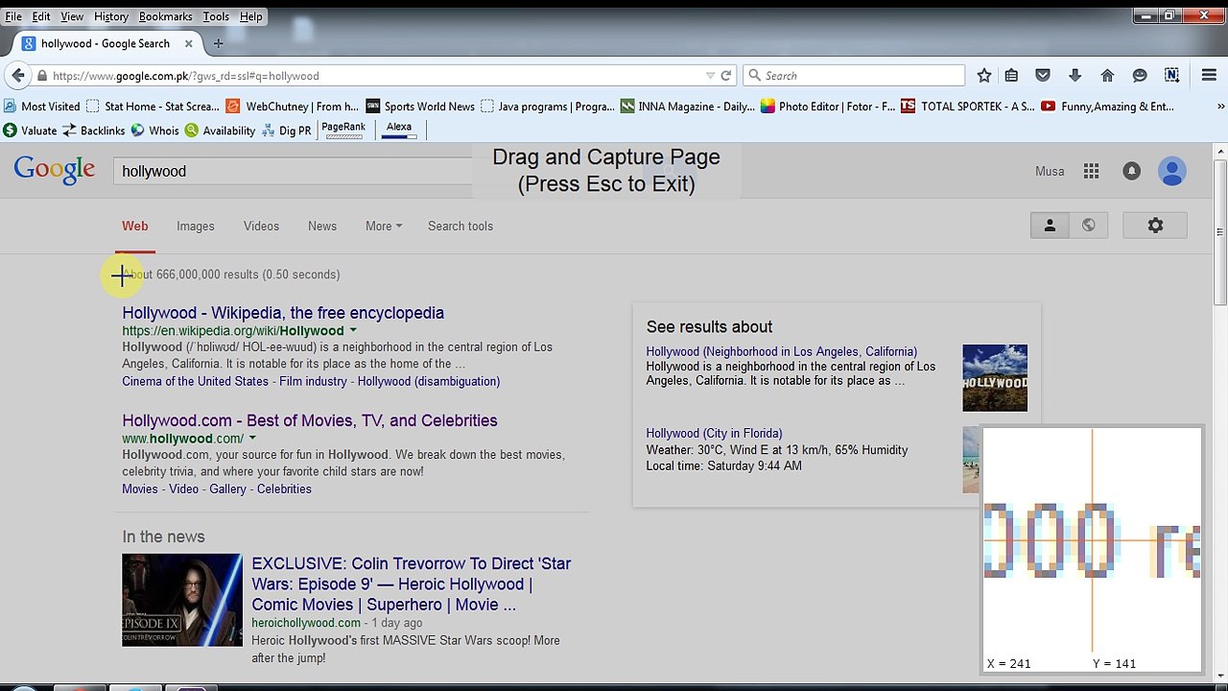
Task: Open a new tab with plus button
Action: (218, 43)
